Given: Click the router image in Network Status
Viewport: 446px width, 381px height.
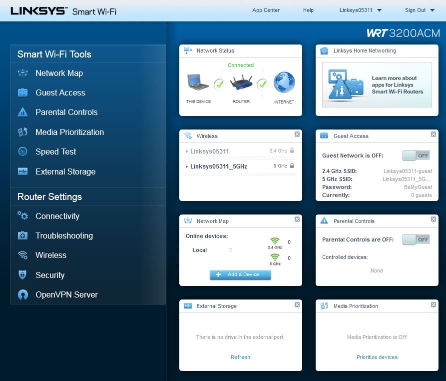Looking at the screenshot, I should coord(241,82).
